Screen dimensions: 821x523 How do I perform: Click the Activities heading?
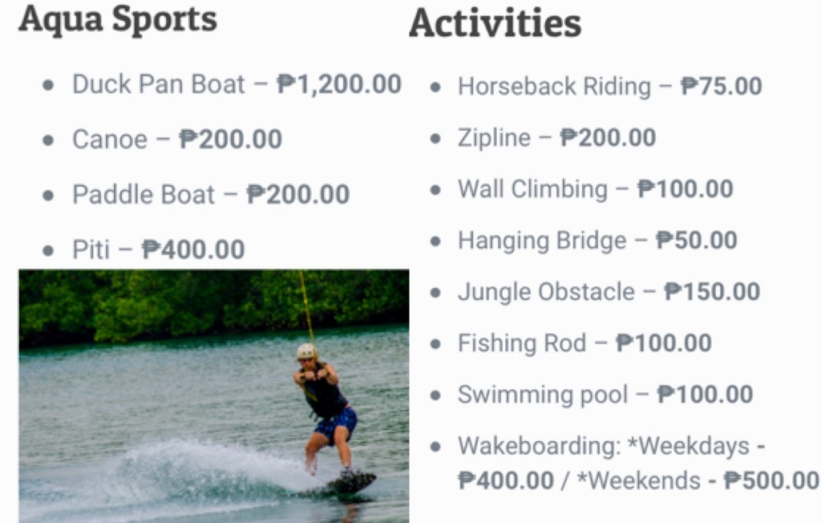(495, 23)
